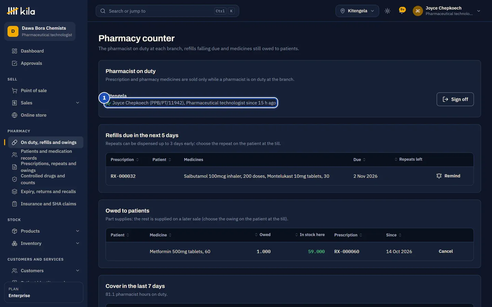
Task: Expand the Products submenu chevron
Action: [78, 231]
